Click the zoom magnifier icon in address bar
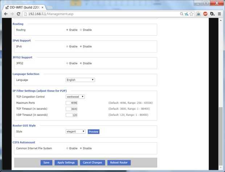Viewport: 225px width, 172px height. click(181, 14)
